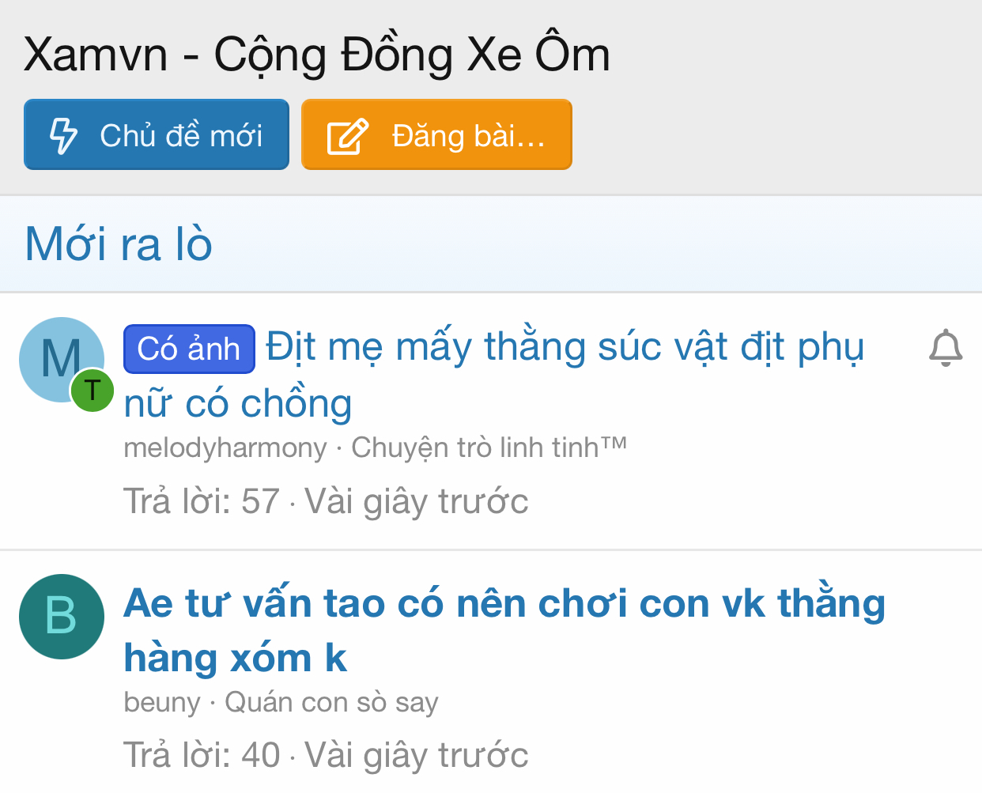This screenshot has width=982, height=793.
Task: View the melodyharmony username profile
Action: [225, 447]
